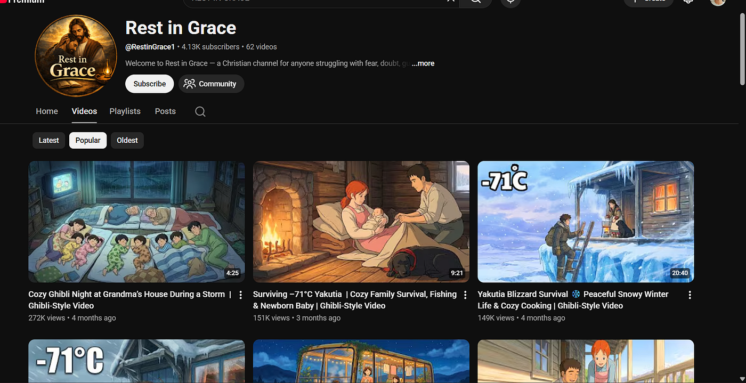
Task: Click the 4.13K subscribers text
Action: click(210, 47)
